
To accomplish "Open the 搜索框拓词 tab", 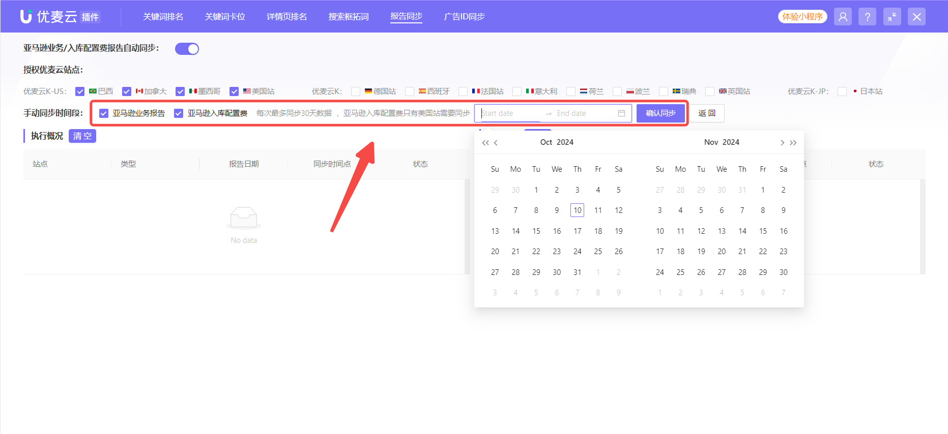I will click(x=349, y=17).
